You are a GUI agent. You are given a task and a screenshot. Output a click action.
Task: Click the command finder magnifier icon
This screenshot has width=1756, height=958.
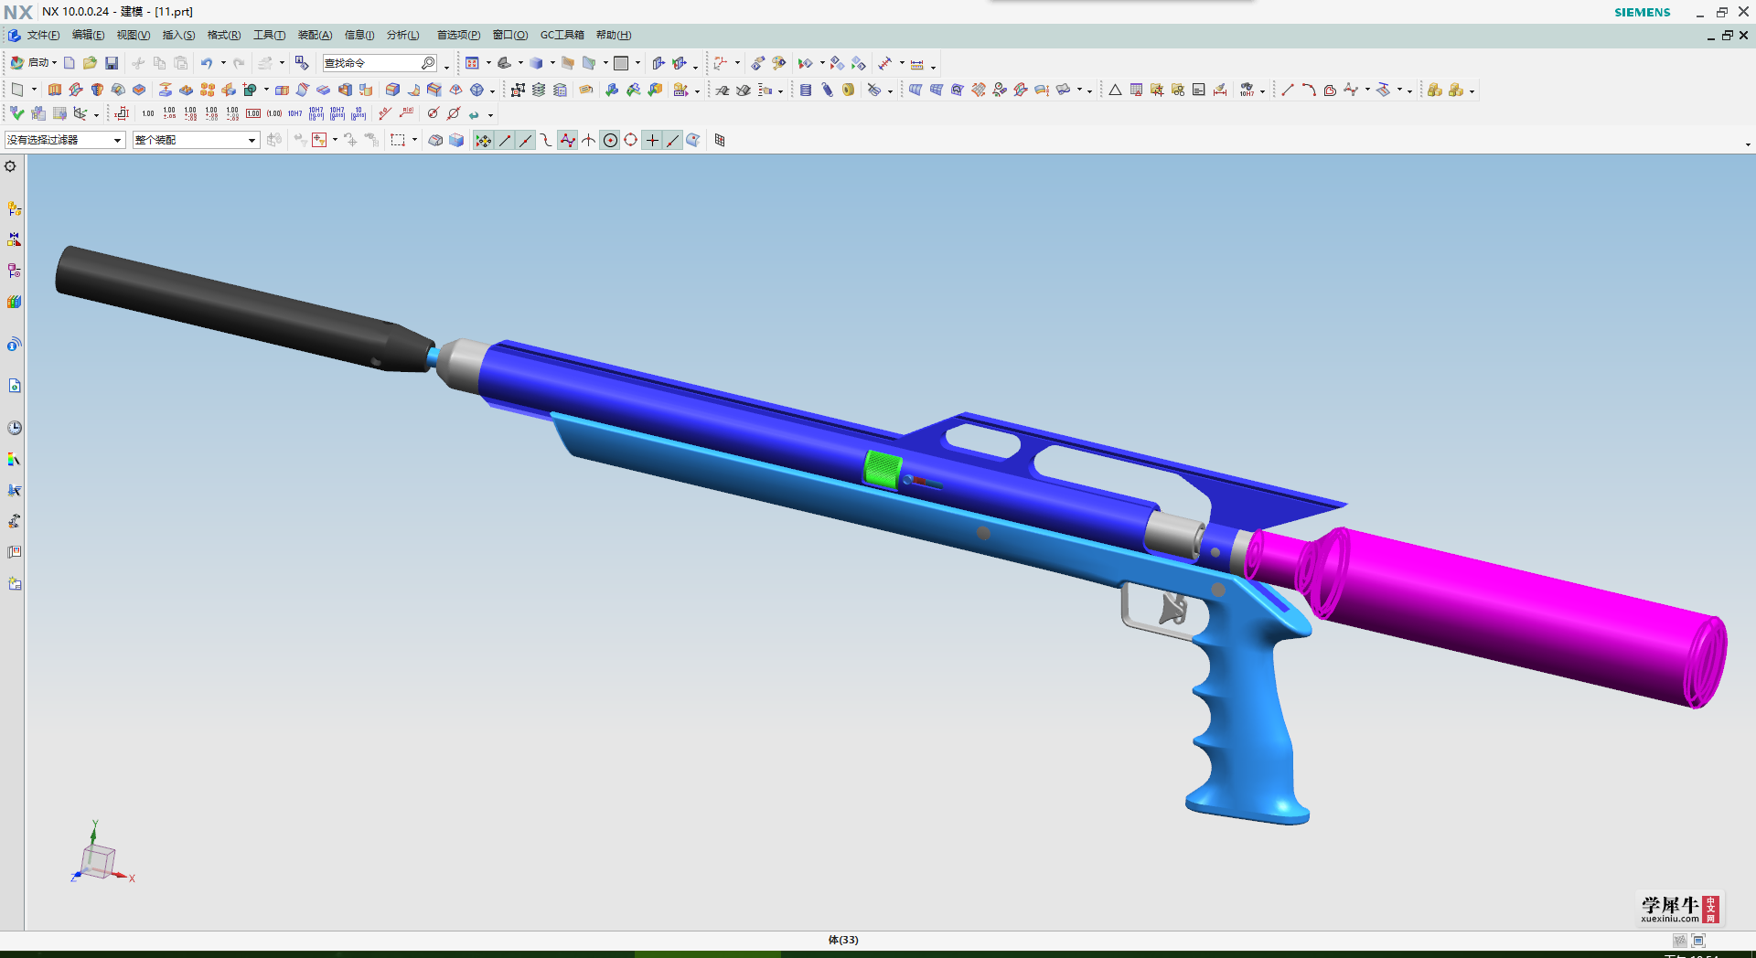click(x=428, y=63)
